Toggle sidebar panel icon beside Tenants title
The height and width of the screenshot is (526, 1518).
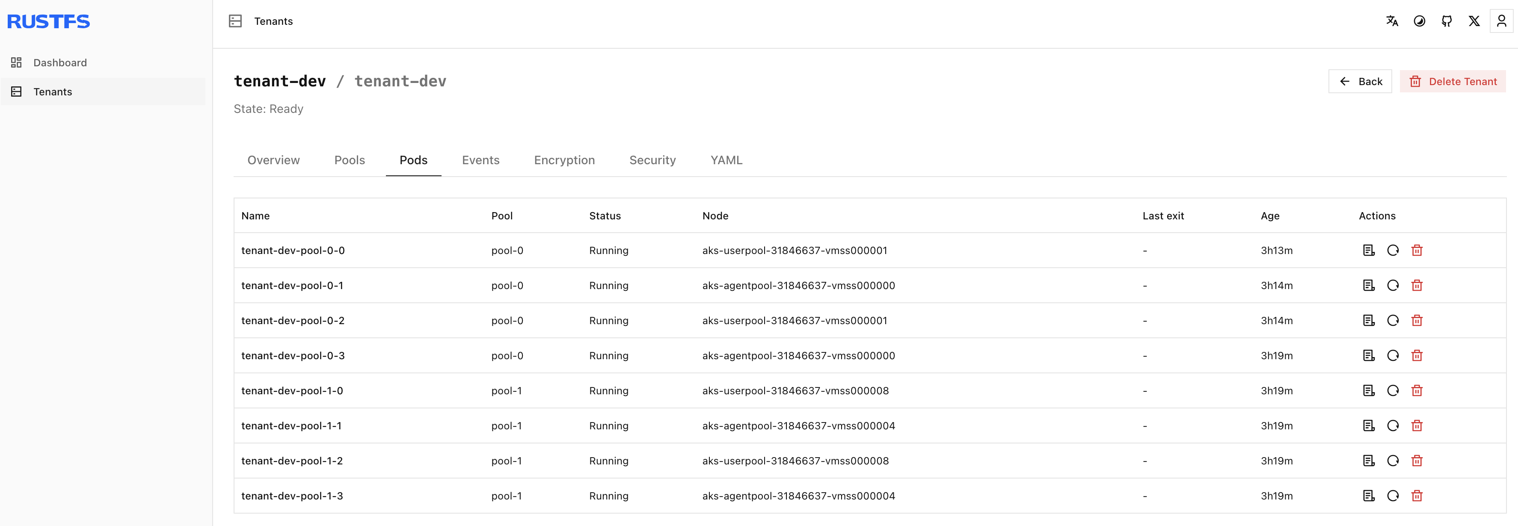pyautogui.click(x=235, y=21)
